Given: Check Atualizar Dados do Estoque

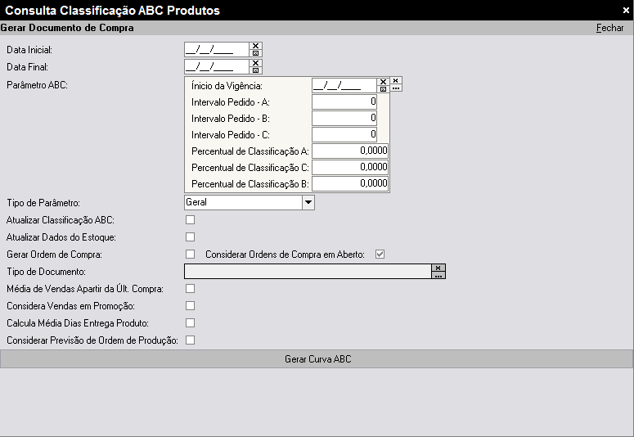Looking at the screenshot, I should click(x=190, y=237).
